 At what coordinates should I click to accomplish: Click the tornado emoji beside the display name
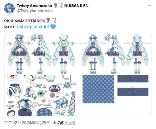pyautogui.click(x=55, y=6)
